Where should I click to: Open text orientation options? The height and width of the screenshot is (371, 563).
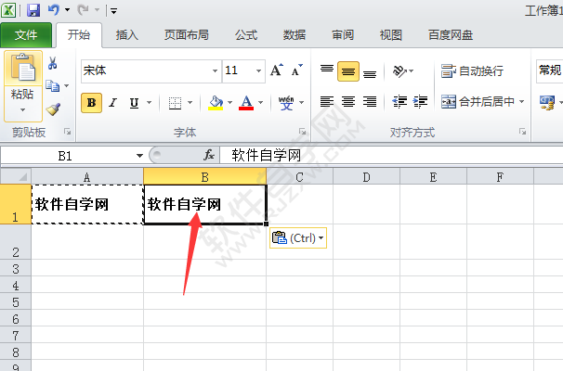pos(402,71)
